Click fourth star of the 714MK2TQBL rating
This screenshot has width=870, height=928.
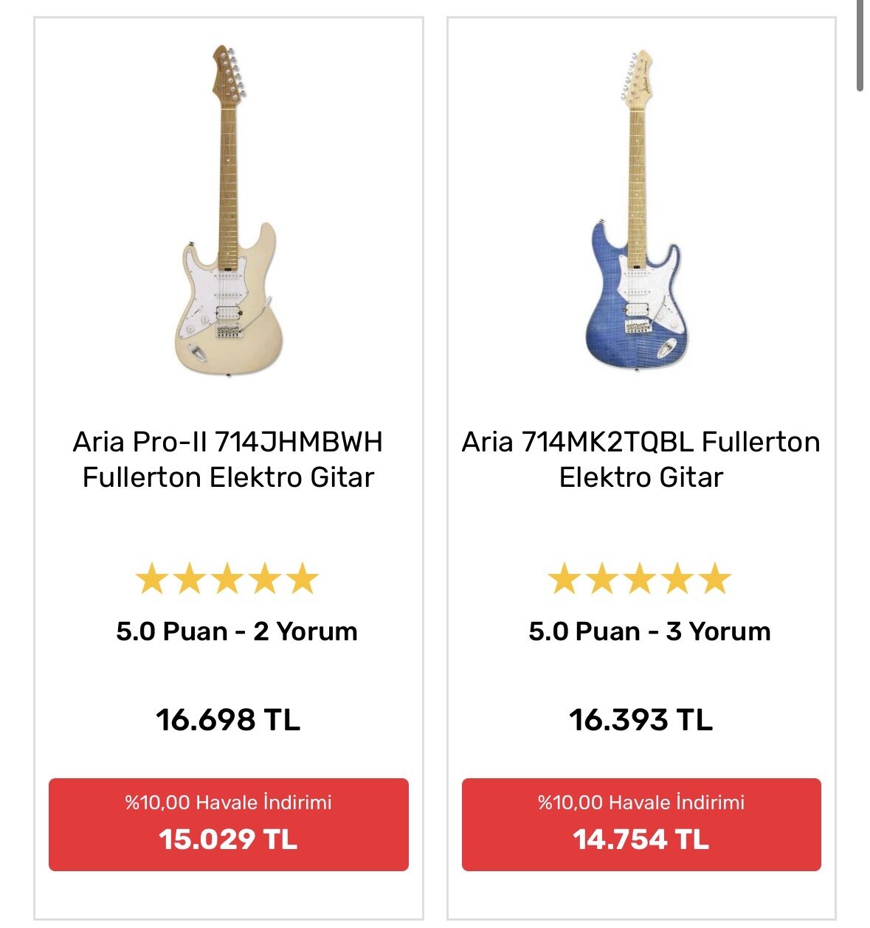(677, 579)
